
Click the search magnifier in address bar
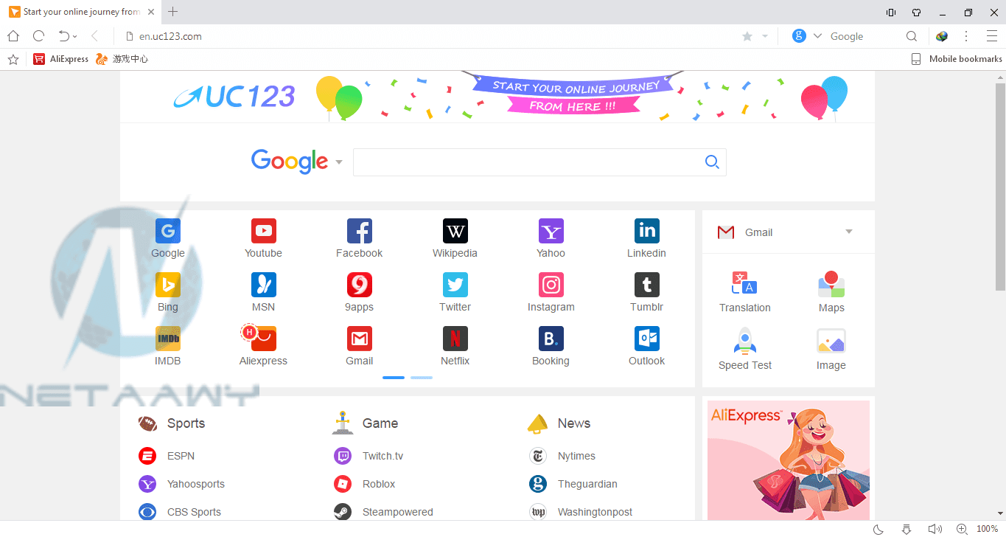point(912,36)
